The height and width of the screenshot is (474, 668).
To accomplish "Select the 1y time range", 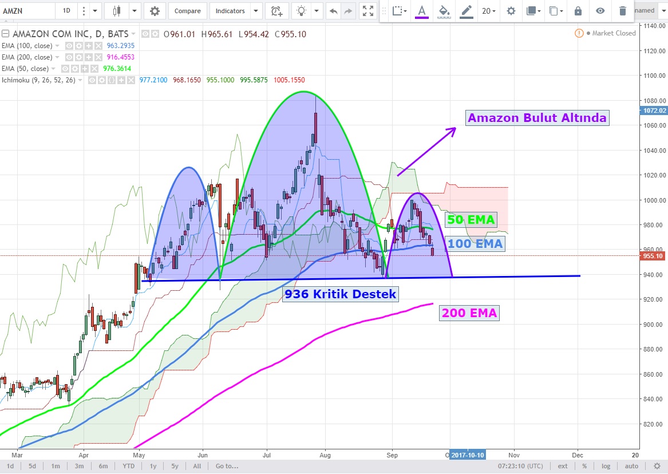I will (x=153, y=466).
